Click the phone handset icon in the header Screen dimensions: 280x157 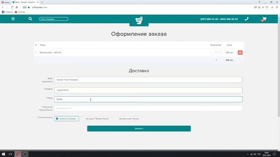pyautogui.click(x=247, y=19)
